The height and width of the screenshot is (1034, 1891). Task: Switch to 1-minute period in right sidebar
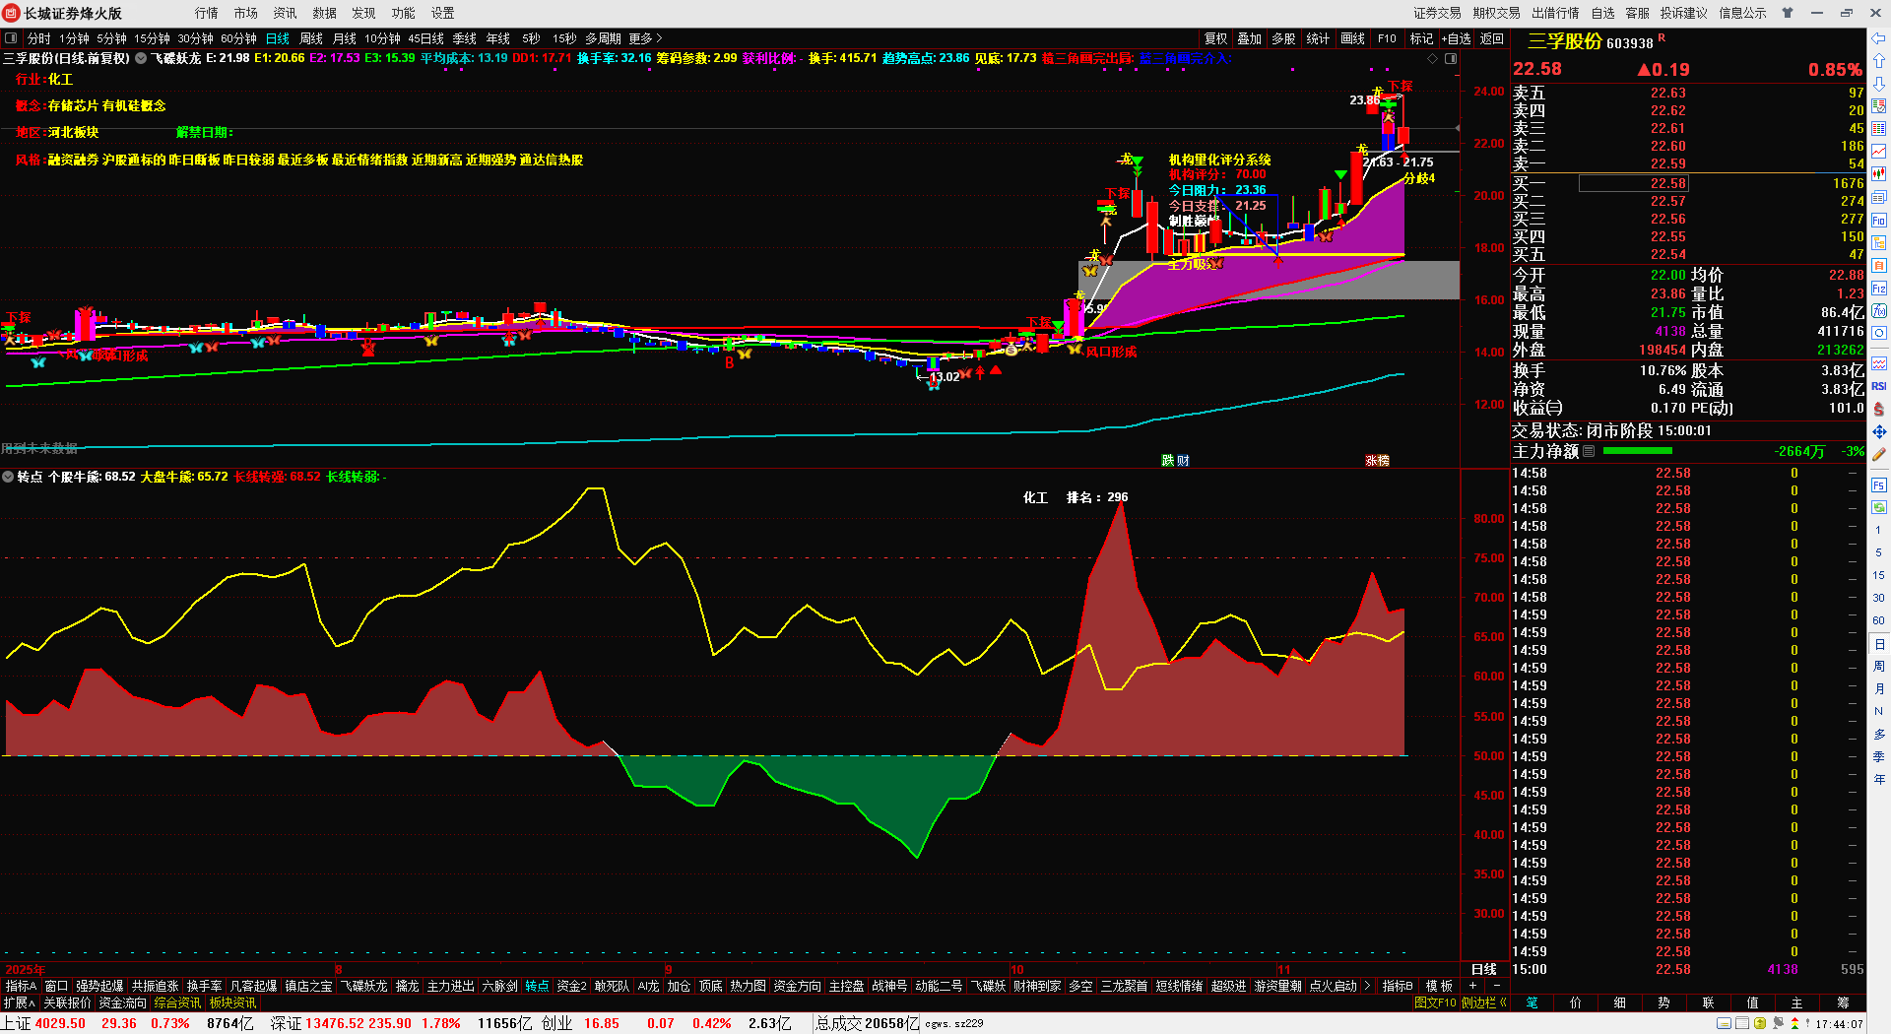point(1878,530)
